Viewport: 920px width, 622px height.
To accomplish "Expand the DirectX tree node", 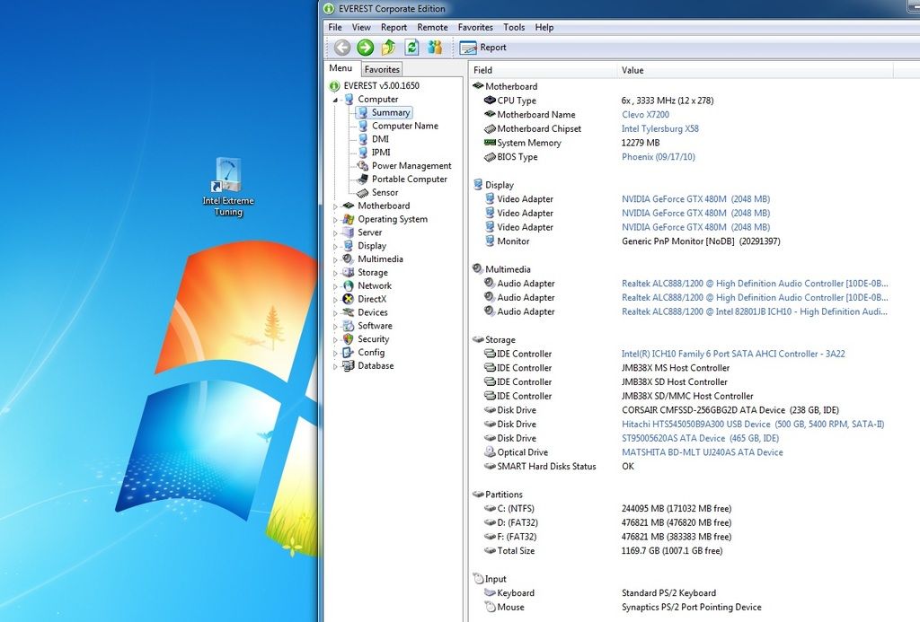I will point(336,300).
